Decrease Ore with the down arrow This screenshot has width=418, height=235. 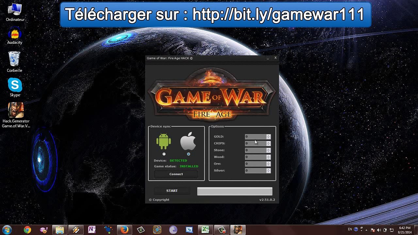coord(268,165)
